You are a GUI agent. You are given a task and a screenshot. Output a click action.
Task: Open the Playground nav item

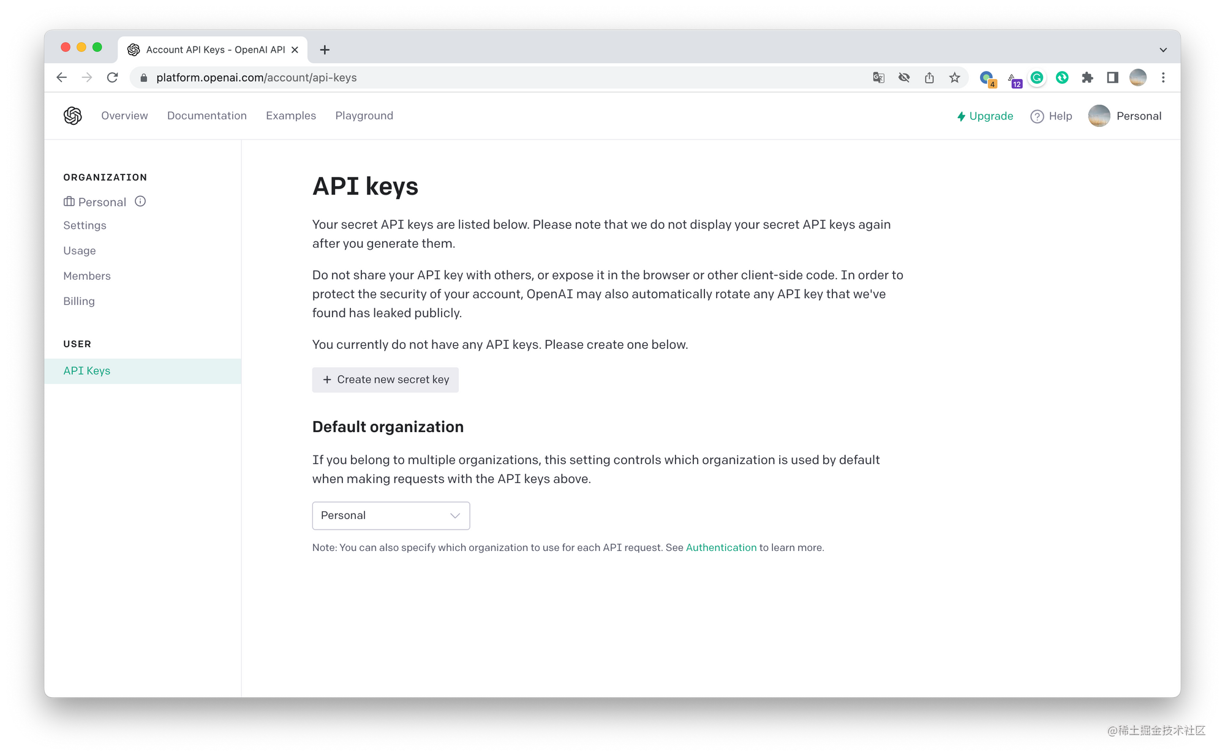(364, 116)
